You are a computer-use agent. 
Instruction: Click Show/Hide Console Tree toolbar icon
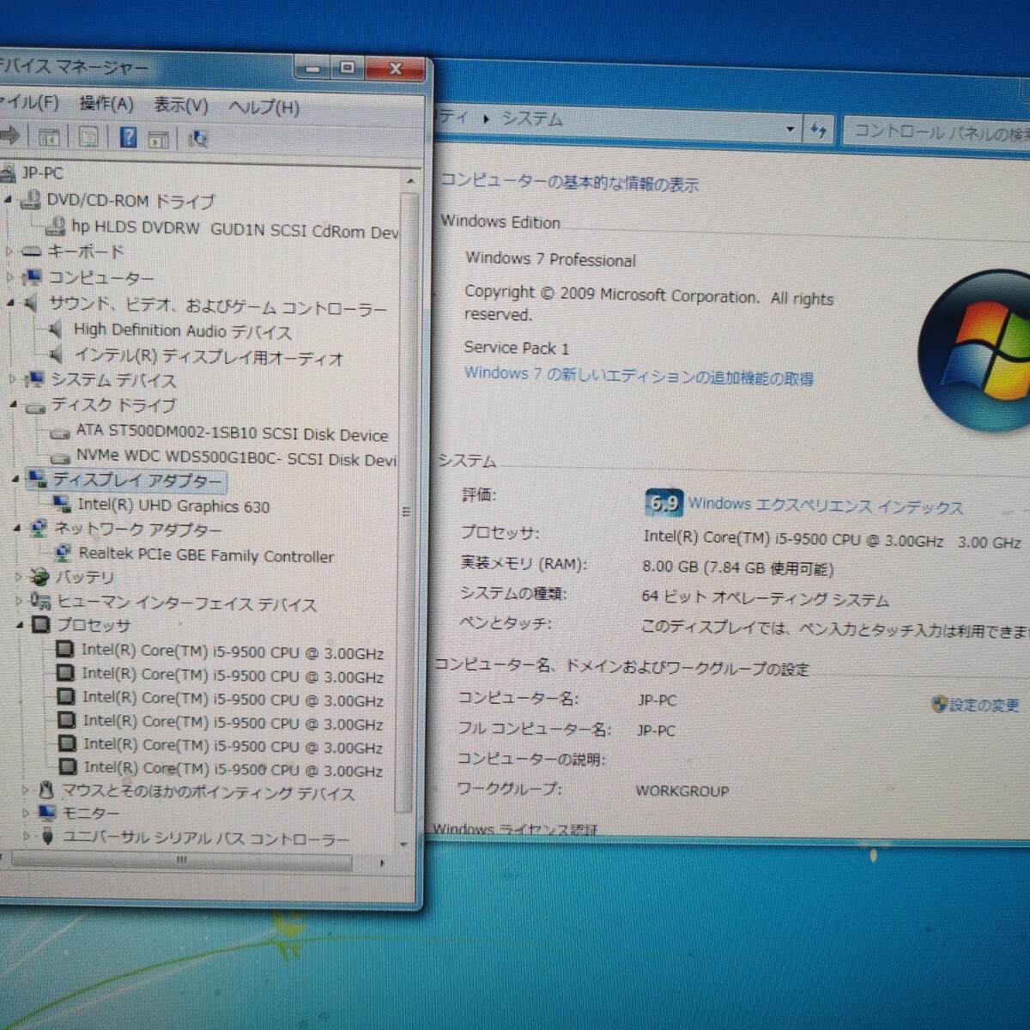(x=49, y=137)
